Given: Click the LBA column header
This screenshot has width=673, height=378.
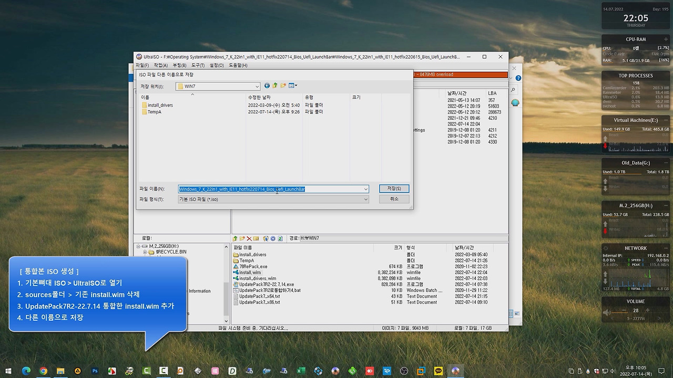Looking at the screenshot, I should point(492,93).
